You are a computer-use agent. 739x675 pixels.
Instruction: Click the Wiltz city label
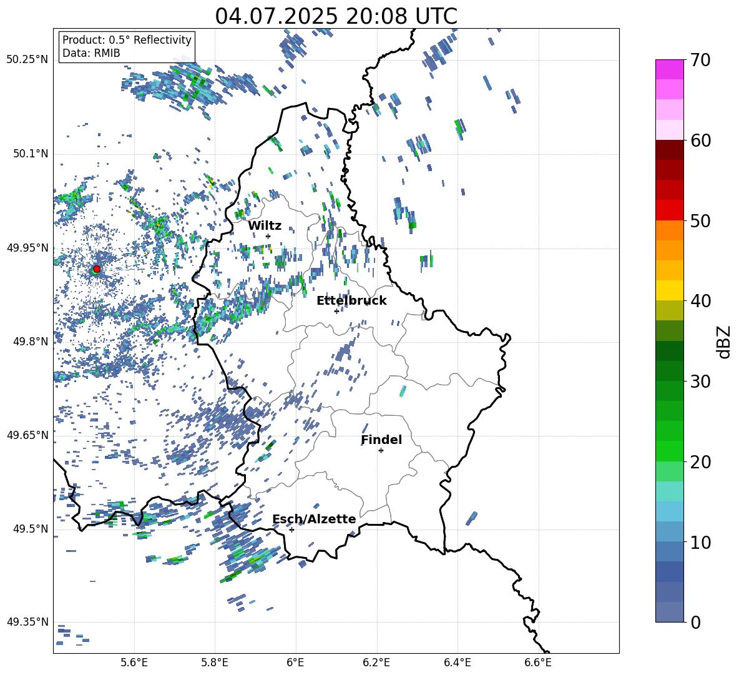pos(265,226)
